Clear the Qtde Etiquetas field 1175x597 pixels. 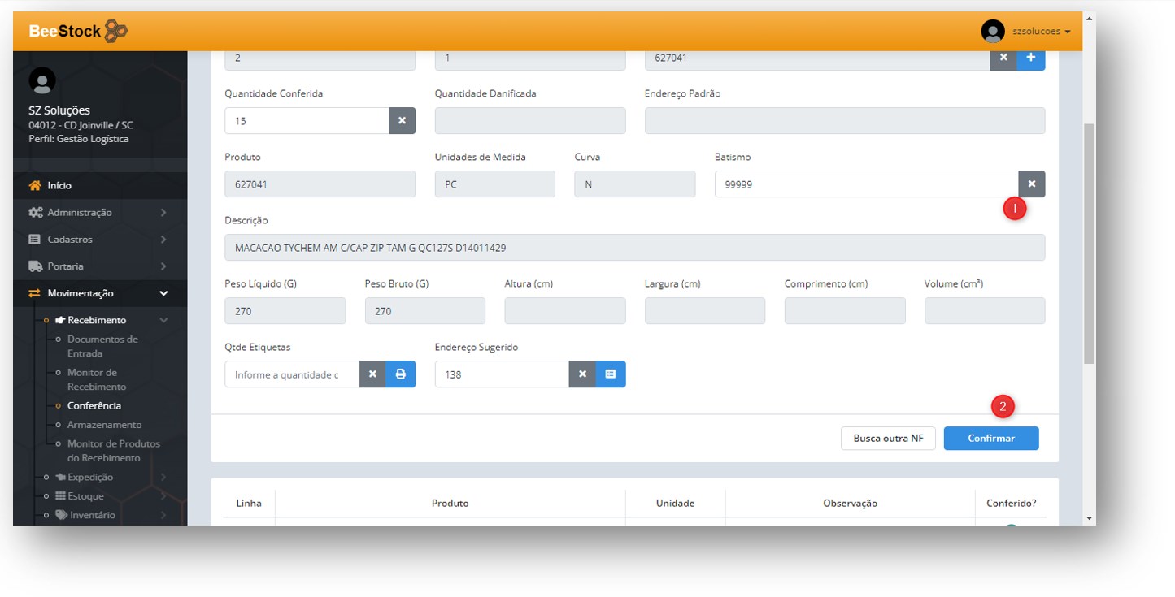click(x=372, y=374)
